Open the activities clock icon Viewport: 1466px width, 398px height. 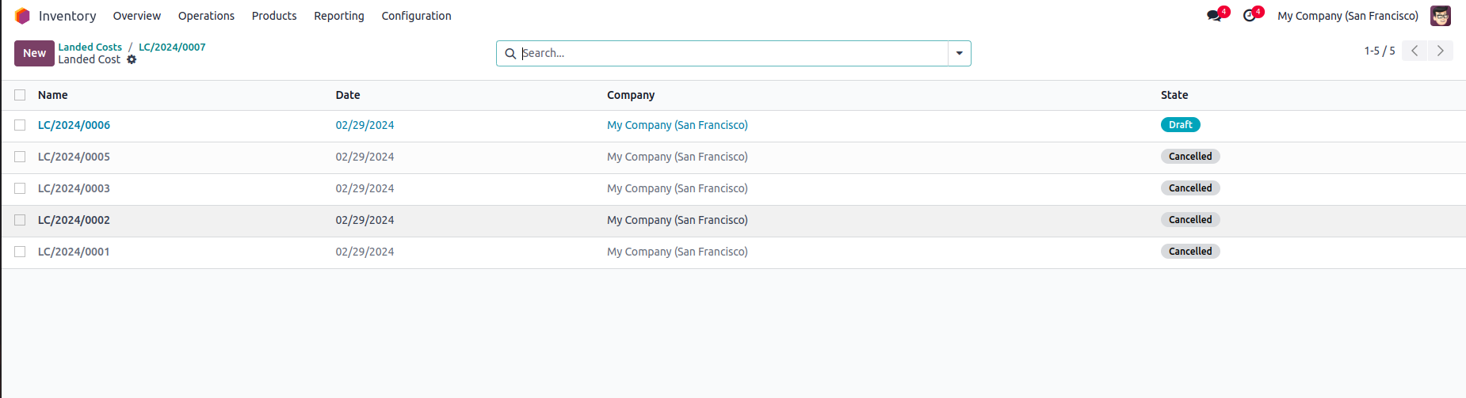[x=1250, y=16]
